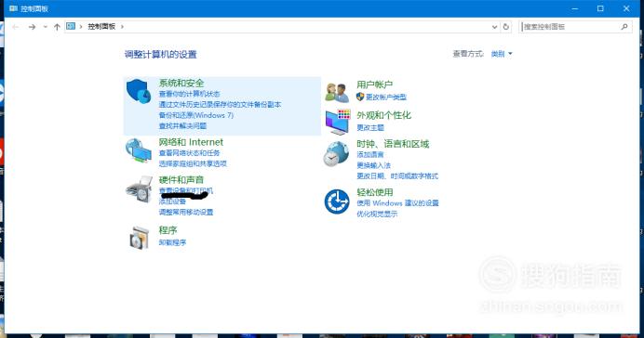Open 查看设备和打印机 link
The height and width of the screenshot is (338, 644).
[x=185, y=190]
